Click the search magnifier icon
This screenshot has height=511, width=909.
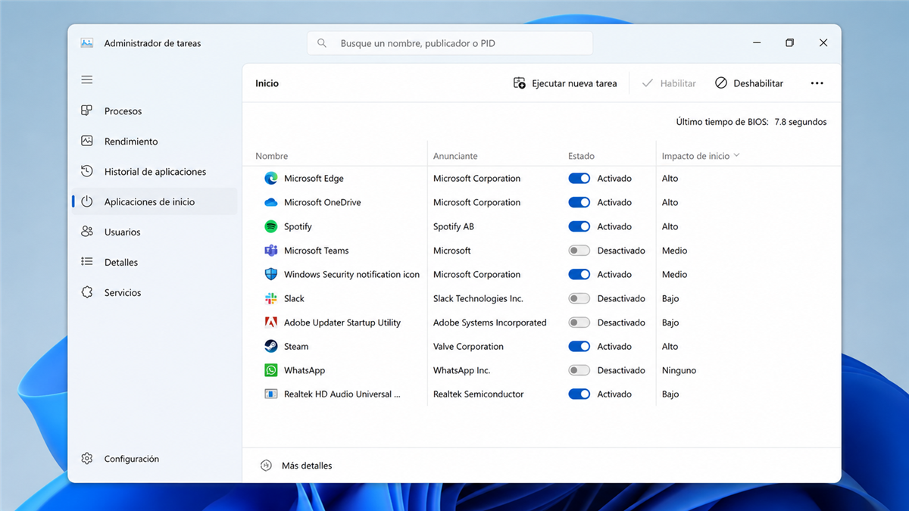click(x=322, y=43)
